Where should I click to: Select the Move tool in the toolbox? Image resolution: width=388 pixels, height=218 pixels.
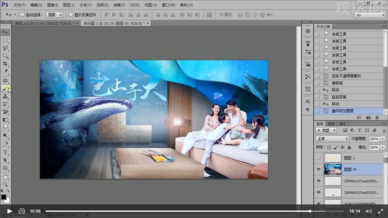[5, 32]
